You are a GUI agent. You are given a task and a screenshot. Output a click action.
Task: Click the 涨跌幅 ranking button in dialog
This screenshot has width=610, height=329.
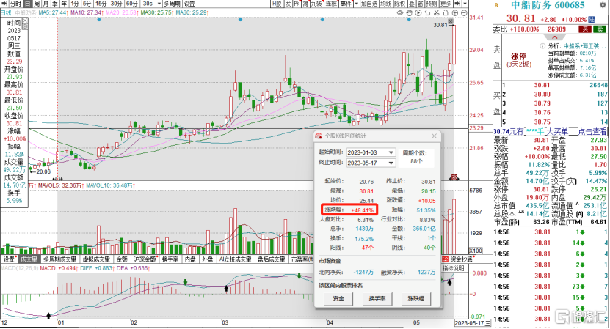(416, 298)
